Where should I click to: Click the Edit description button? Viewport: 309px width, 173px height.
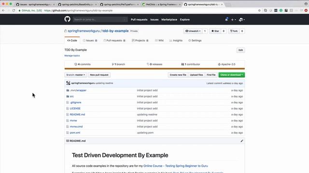240,50
